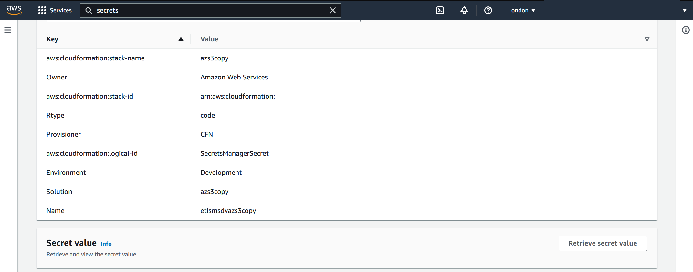Select the SecretsManagerSecret value
The height and width of the screenshot is (272, 693).
tap(234, 153)
